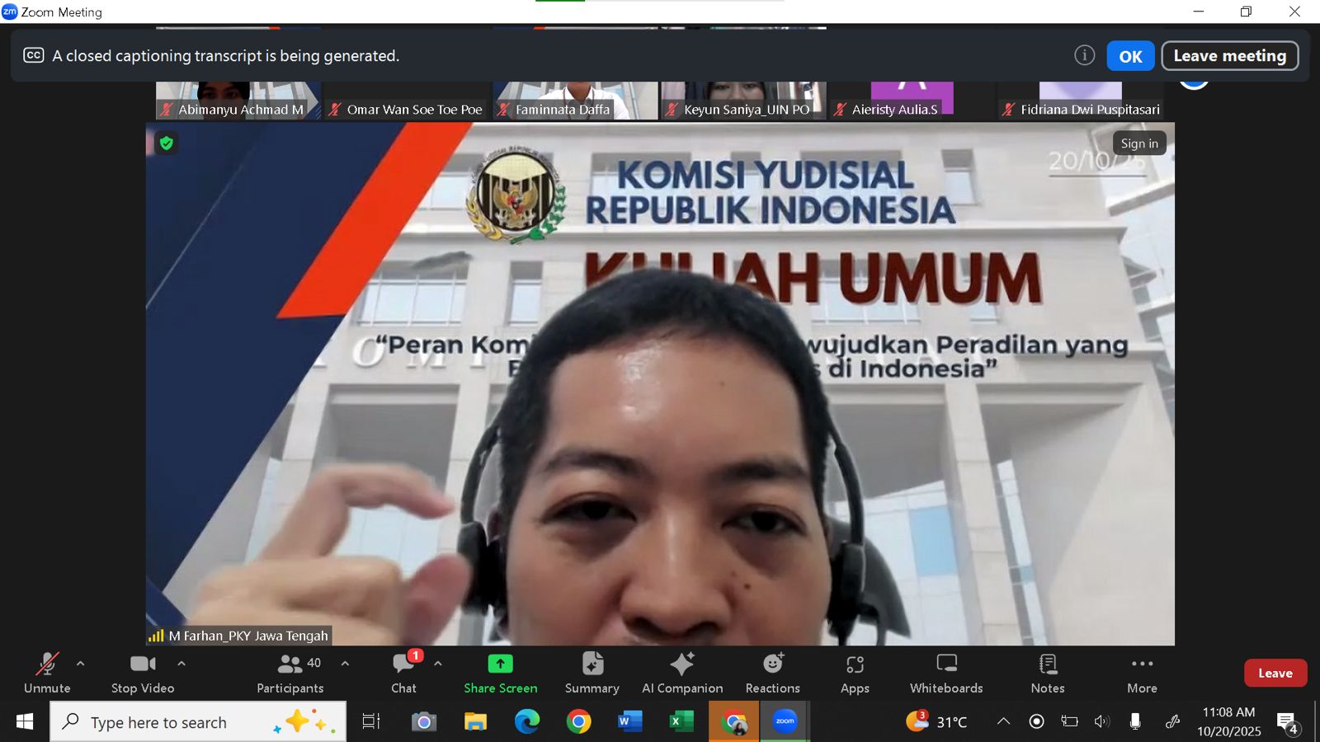Open the Notes panel
Screen dimensions: 1320x742
1048,673
